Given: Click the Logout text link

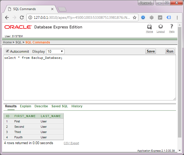Looking at the screenshot, I should [x=161, y=32].
